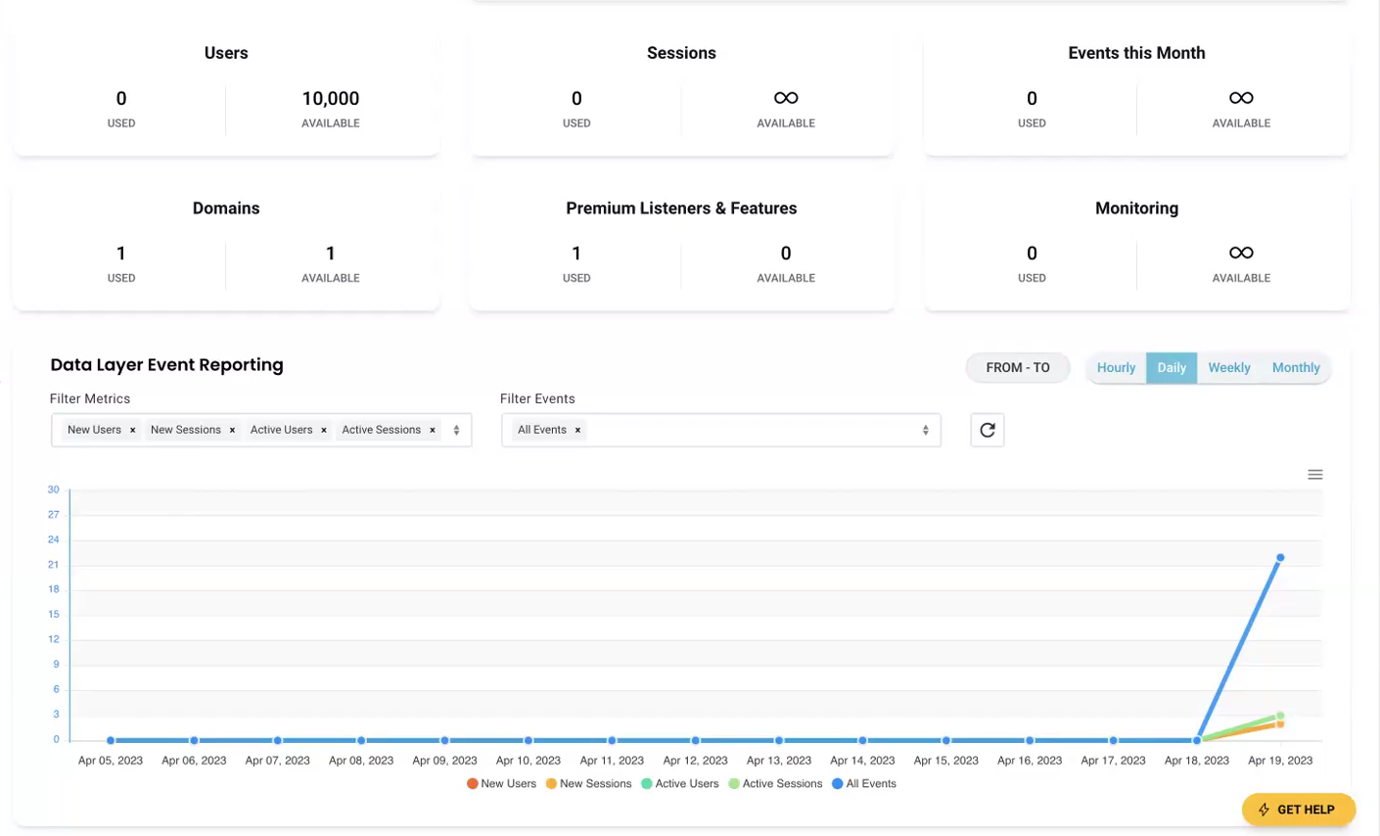Switch to Weekly reporting view
This screenshot has height=836, width=1380.
tap(1229, 368)
